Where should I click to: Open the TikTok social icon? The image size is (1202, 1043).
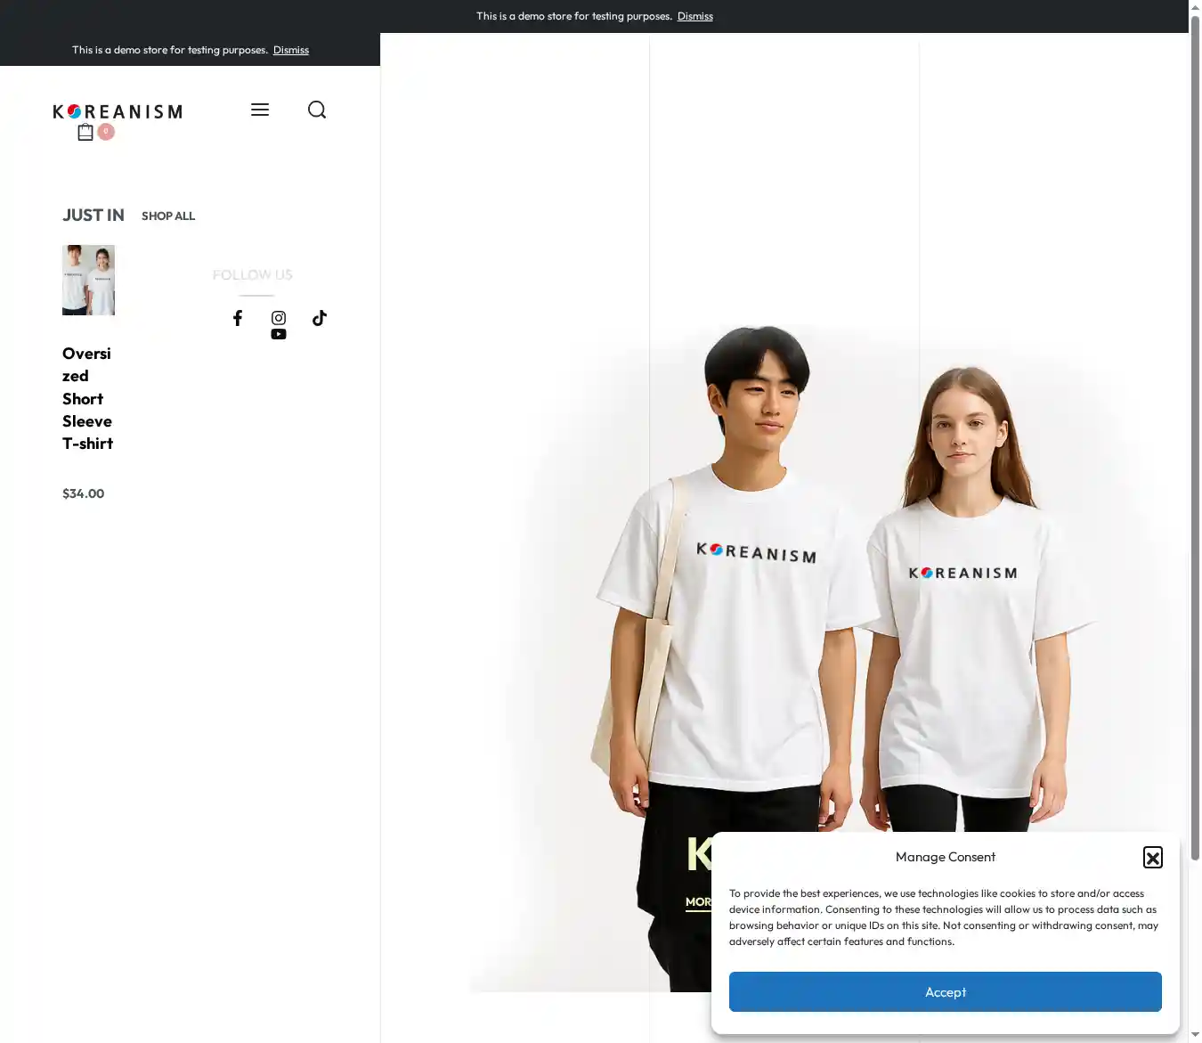(320, 318)
